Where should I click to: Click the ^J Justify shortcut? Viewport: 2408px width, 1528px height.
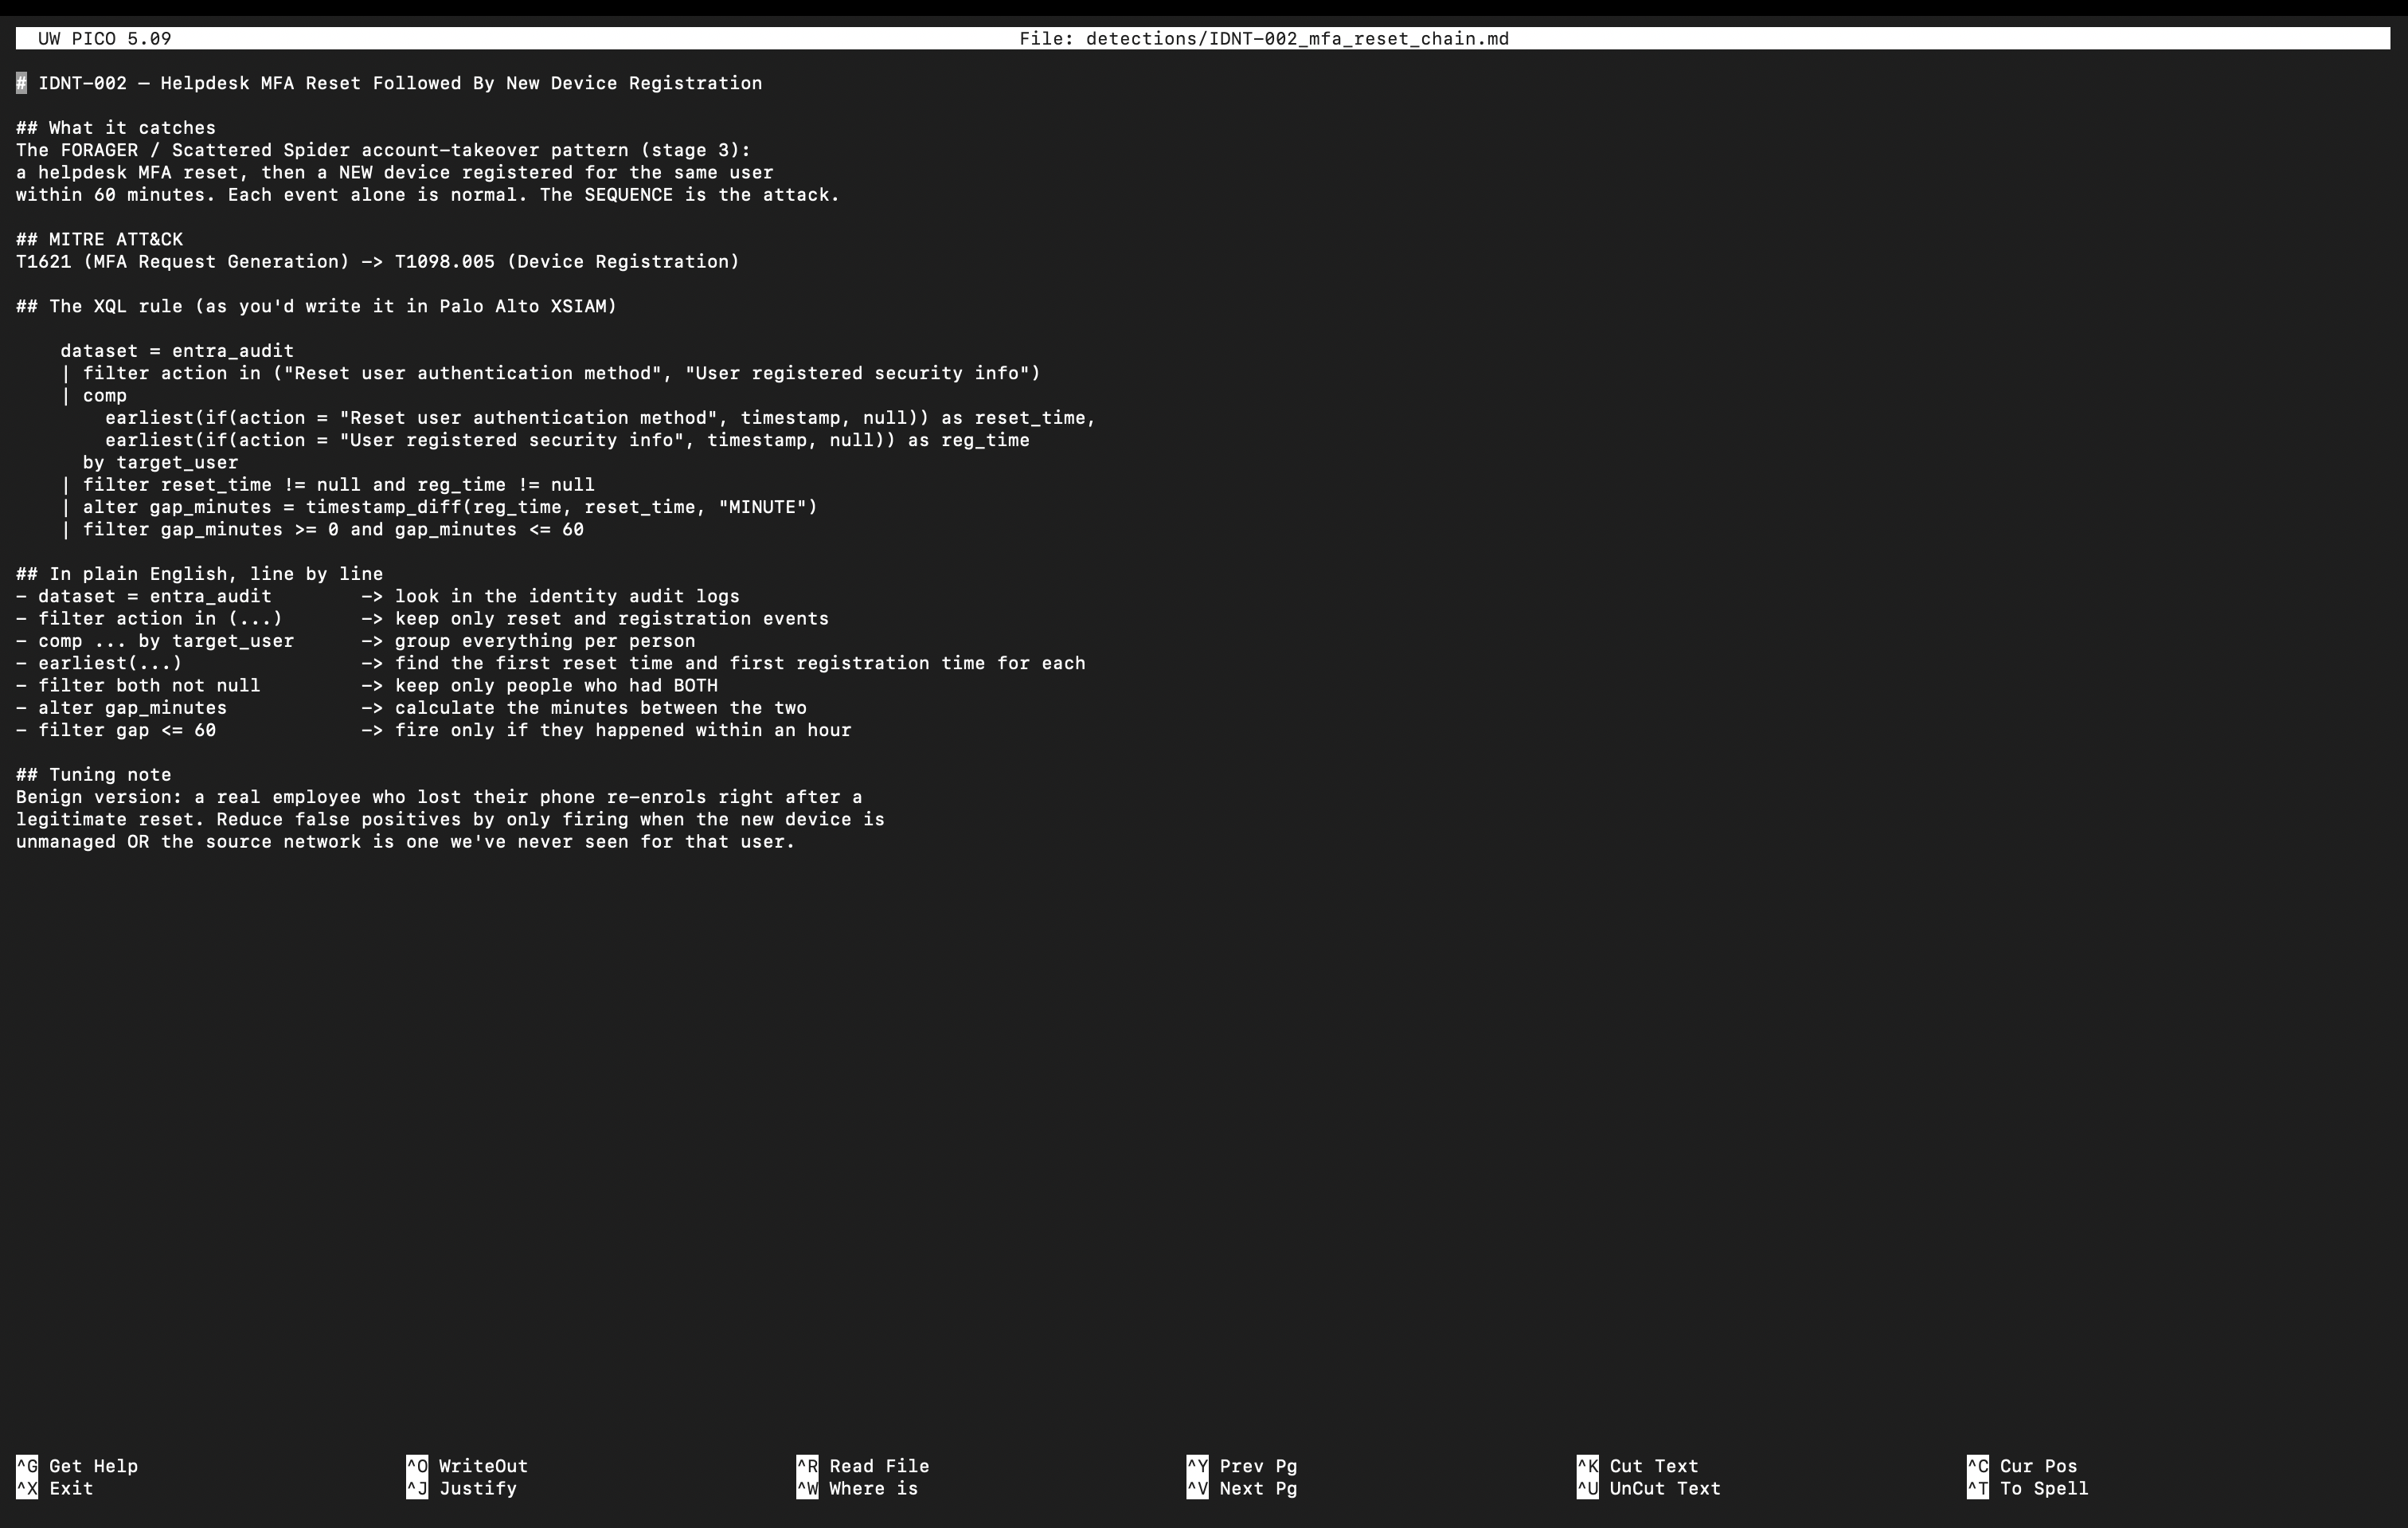click(462, 1488)
